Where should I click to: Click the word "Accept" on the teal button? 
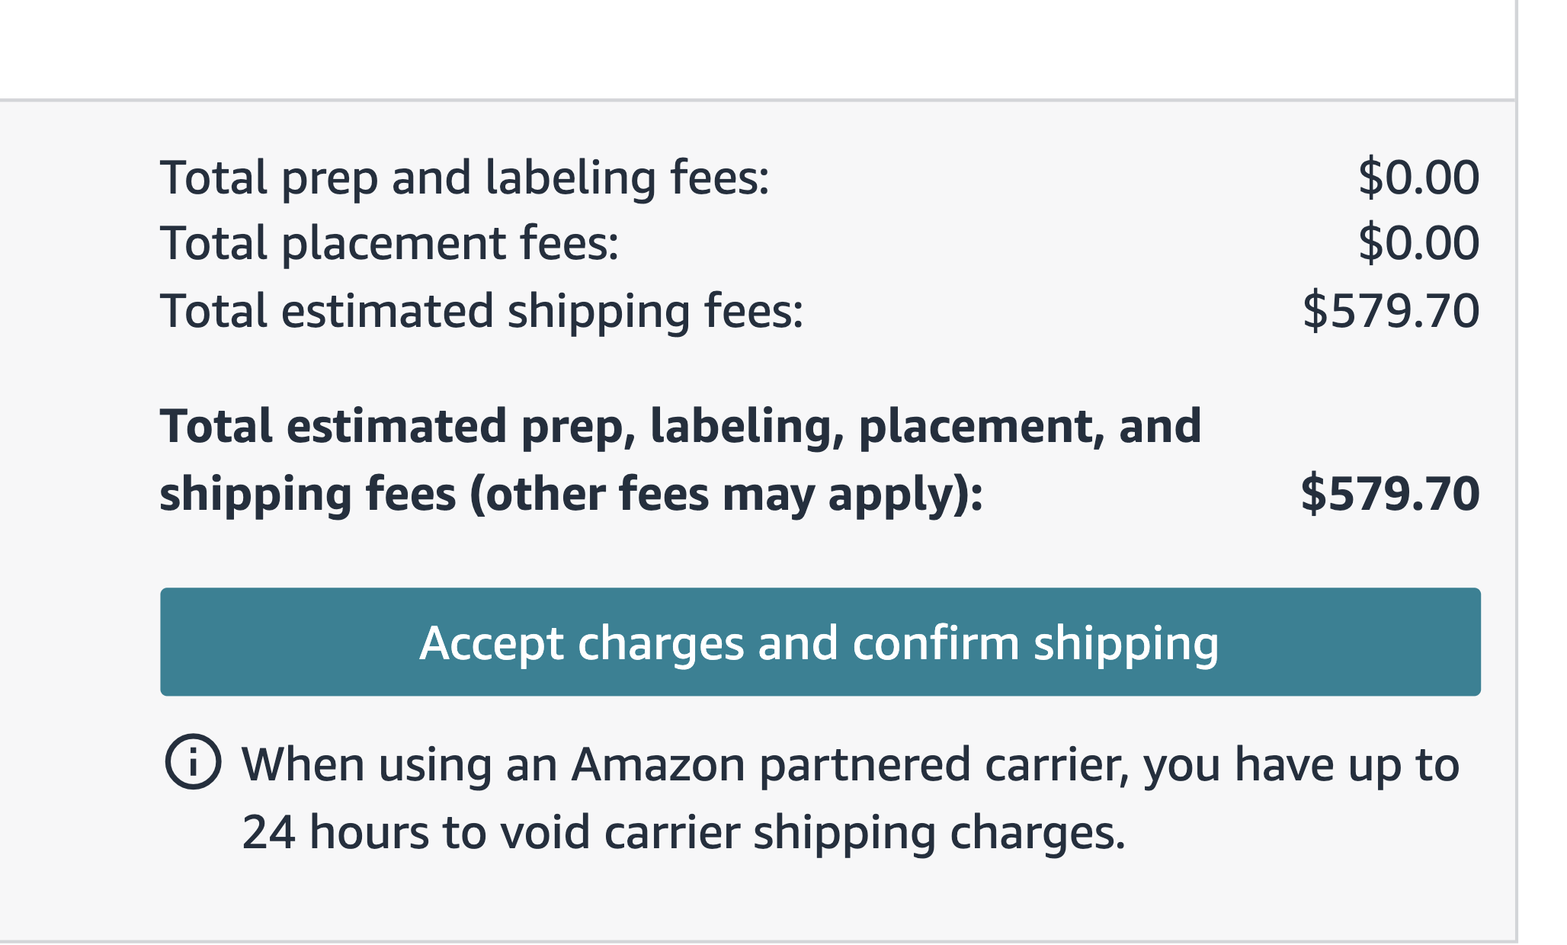click(x=492, y=643)
